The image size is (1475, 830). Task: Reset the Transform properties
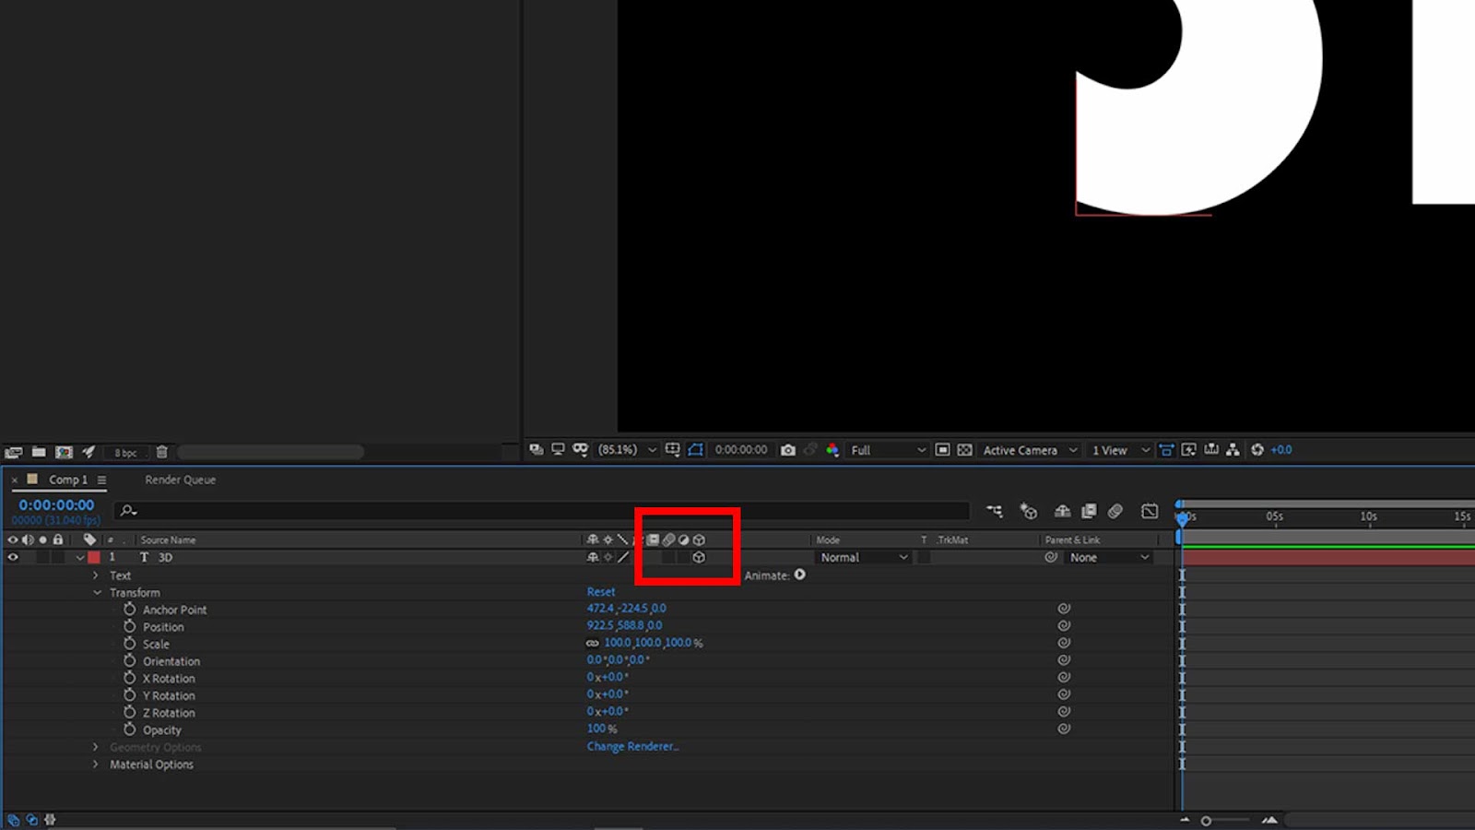tap(601, 592)
